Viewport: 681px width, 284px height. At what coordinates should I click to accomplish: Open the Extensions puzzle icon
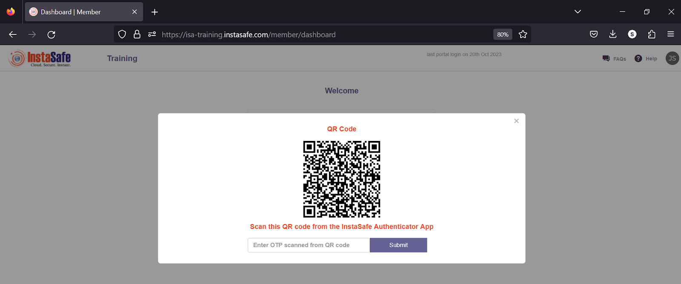[652, 34]
